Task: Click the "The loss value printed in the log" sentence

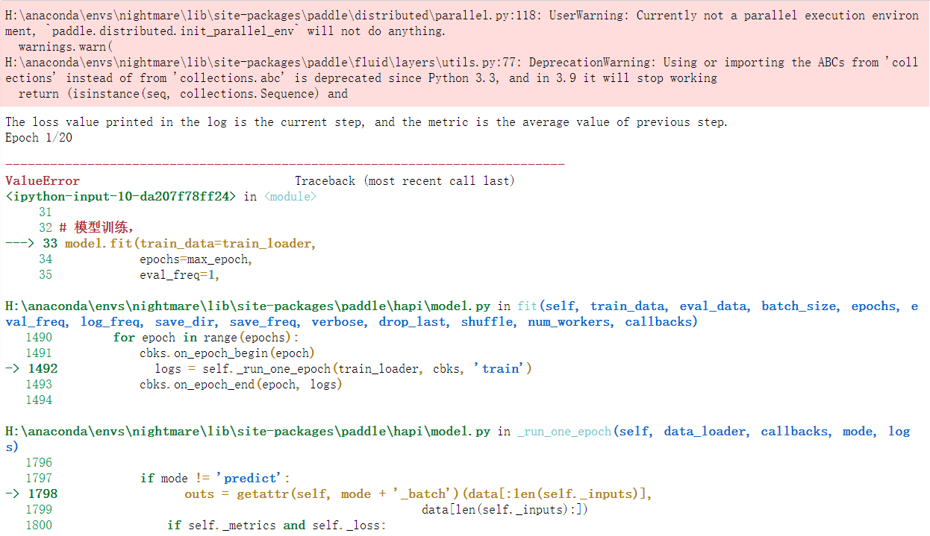Action: tap(366, 122)
